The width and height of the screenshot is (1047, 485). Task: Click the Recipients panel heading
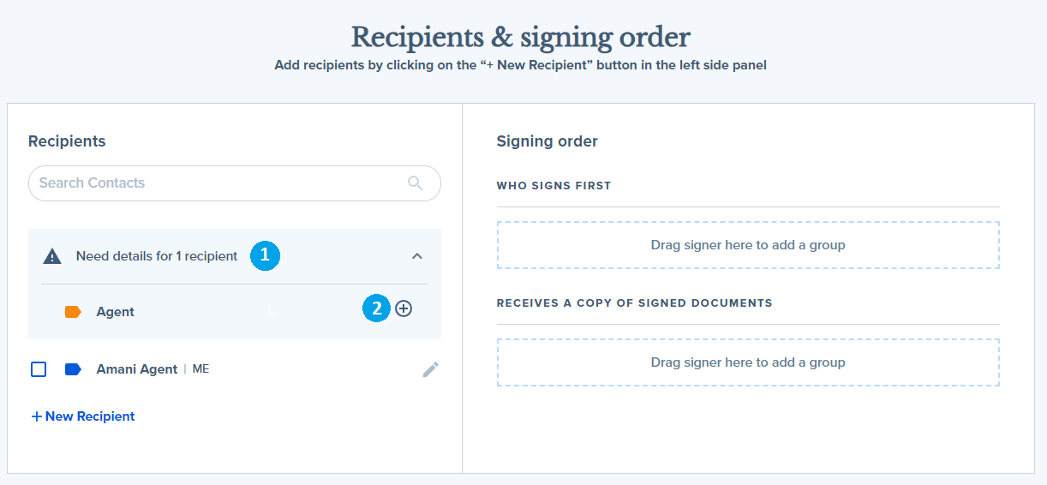tap(67, 141)
